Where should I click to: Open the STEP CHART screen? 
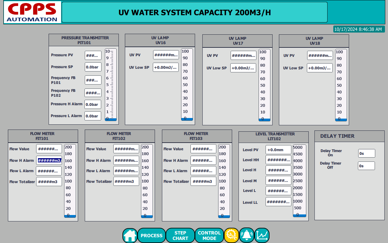(x=180, y=235)
